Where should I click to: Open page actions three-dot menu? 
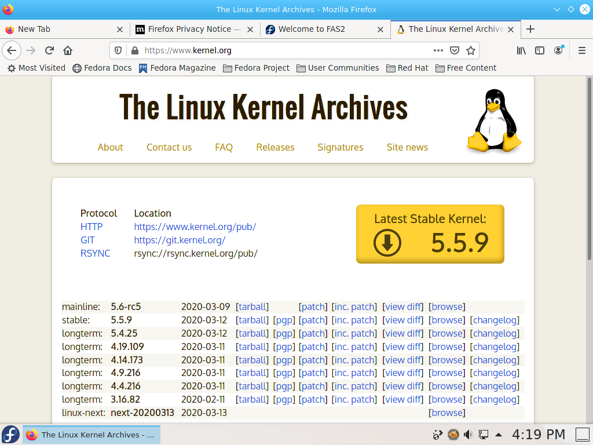(438, 50)
